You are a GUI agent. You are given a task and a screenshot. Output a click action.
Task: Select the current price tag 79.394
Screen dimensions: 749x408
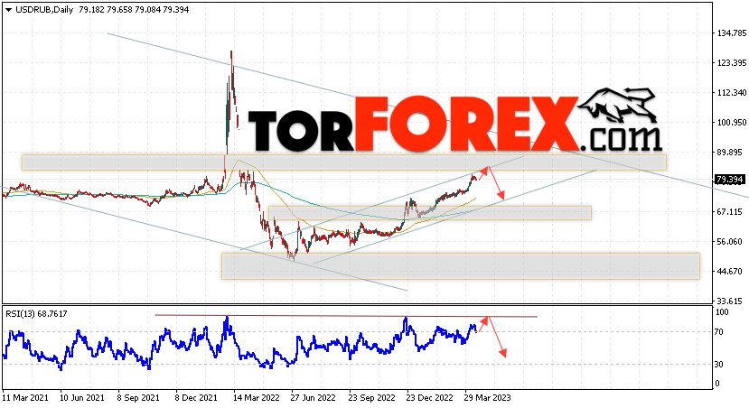coord(729,180)
